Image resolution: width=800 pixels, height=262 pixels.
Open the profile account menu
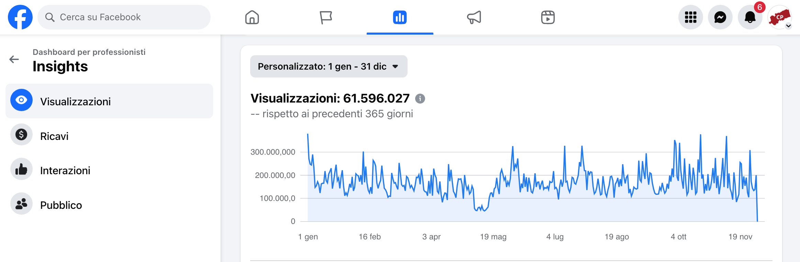tap(780, 17)
